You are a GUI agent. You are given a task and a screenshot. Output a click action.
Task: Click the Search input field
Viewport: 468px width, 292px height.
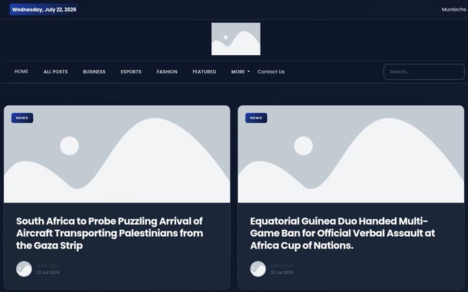(424, 72)
